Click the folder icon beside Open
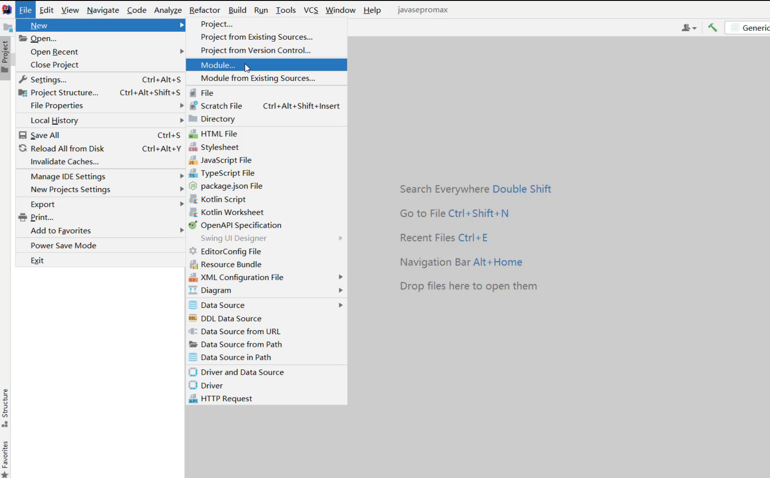The image size is (770, 478). 23,38
